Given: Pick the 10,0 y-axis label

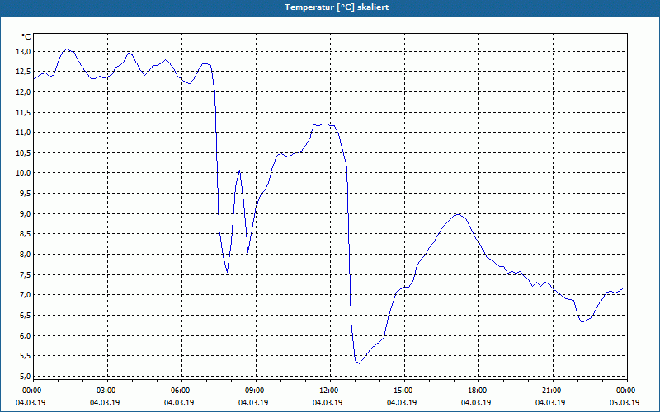Looking at the screenshot, I should click(23, 173).
